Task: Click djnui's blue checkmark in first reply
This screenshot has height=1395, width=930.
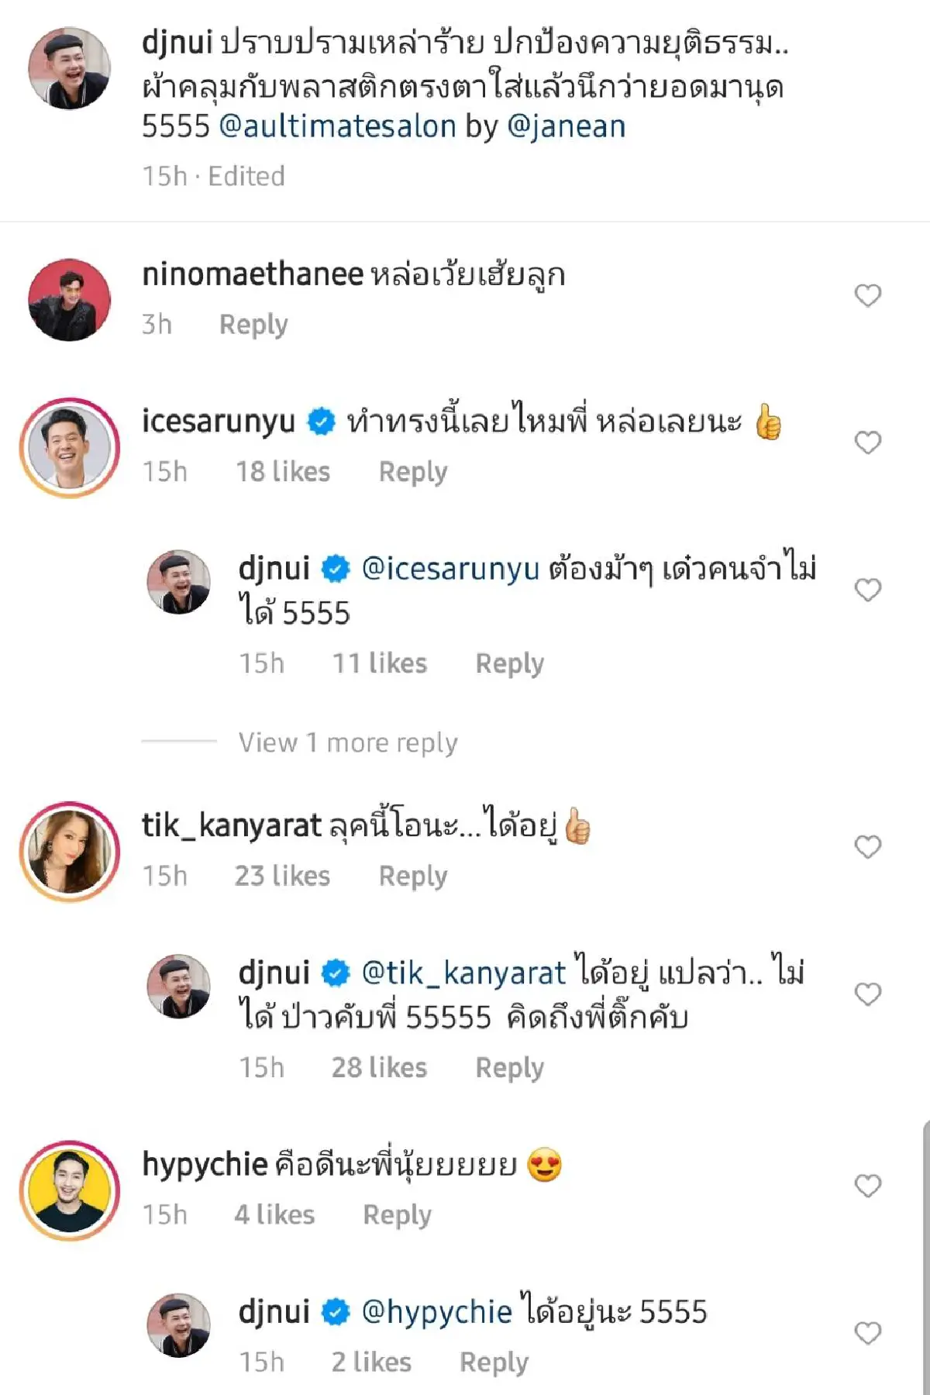Action: (x=336, y=570)
